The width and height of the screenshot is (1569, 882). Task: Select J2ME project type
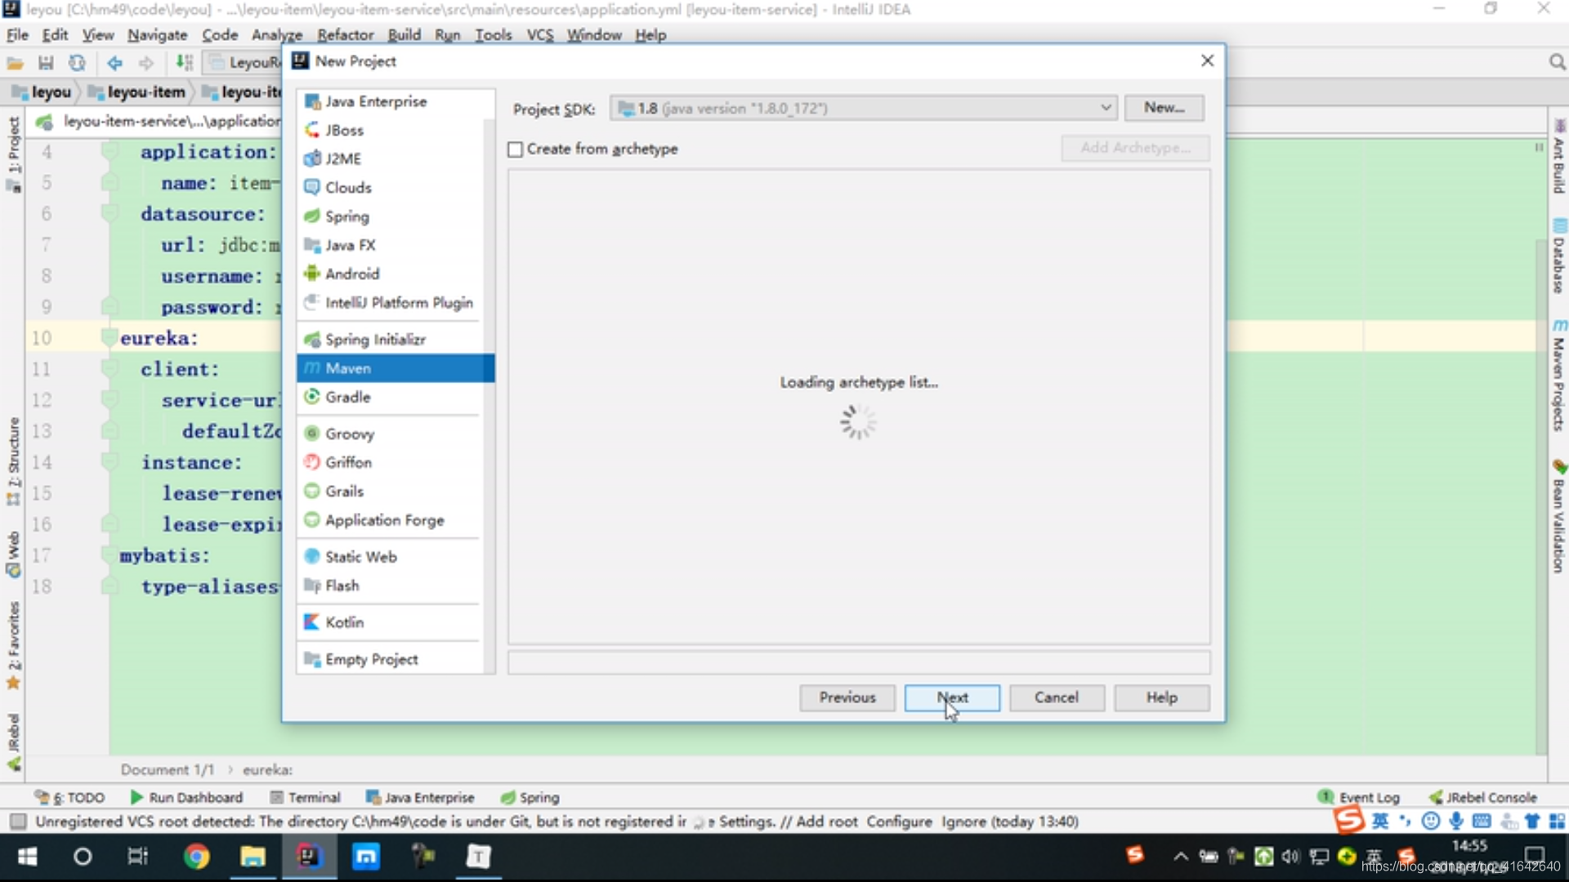coord(395,158)
